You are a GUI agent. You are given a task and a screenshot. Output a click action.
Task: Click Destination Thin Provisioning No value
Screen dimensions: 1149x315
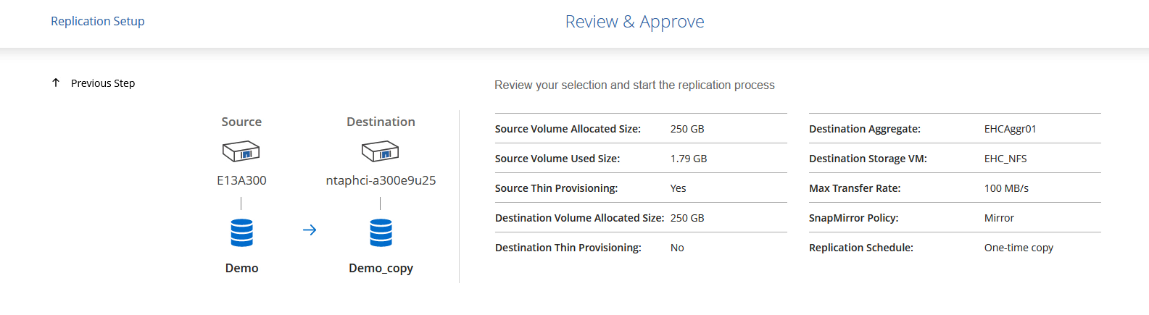(x=677, y=248)
